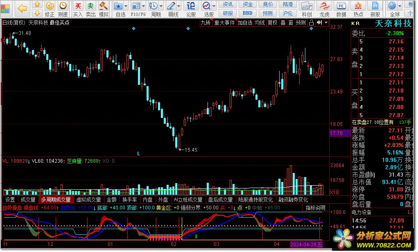The width and height of the screenshot is (418, 252).
Task: Click the 资金 toolbar button
Action: click(x=248, y=4)
